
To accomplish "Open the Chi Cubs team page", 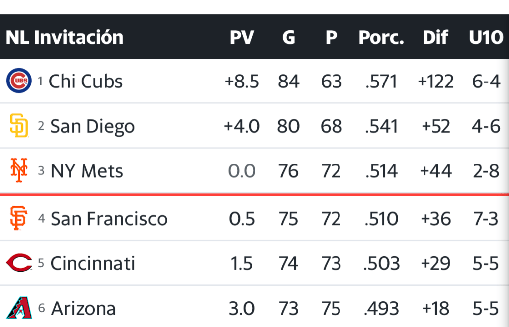I will 85,82.
